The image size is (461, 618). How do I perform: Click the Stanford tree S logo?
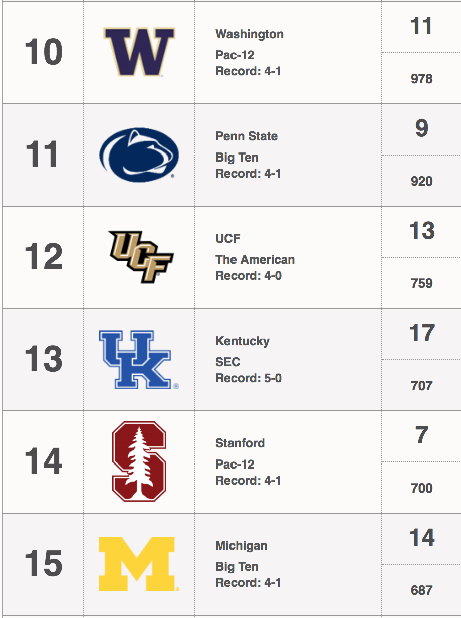coord(139,461)
